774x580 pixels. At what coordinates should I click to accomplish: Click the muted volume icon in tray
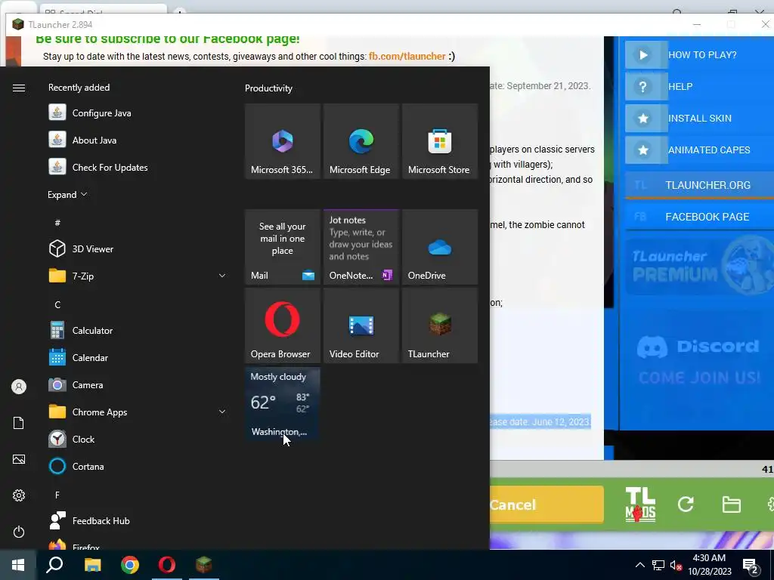coord(676,565)
